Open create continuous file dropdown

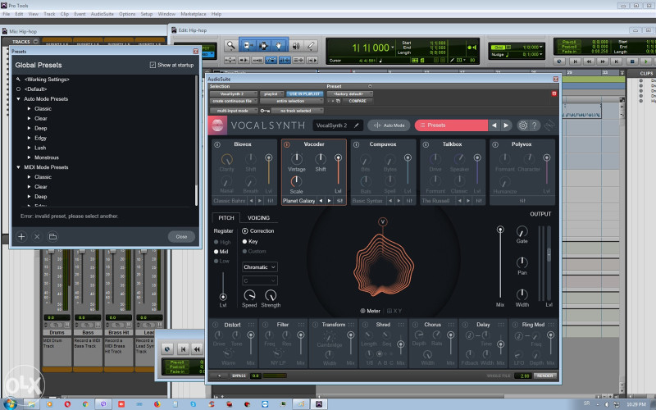(234, 101)
